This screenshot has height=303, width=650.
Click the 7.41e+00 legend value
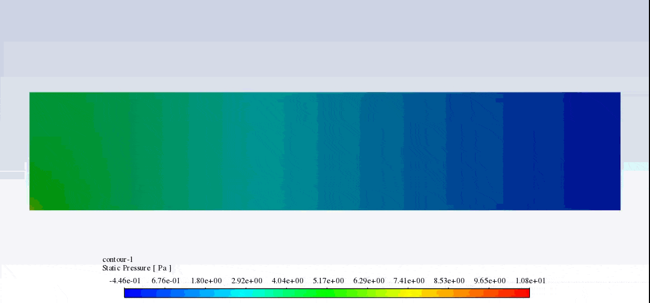click(x=409, y=281)
